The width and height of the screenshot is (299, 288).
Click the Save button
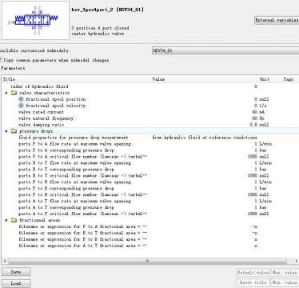[x=16, y=272]
